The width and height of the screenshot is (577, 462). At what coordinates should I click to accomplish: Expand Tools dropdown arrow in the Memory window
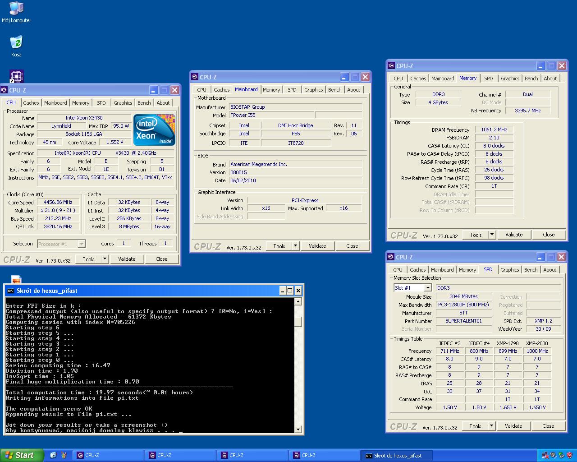tap(492, 235)
